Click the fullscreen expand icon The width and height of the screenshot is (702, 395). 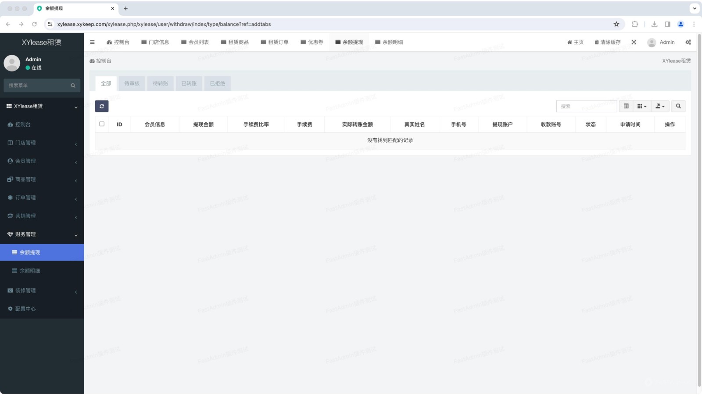634,42
